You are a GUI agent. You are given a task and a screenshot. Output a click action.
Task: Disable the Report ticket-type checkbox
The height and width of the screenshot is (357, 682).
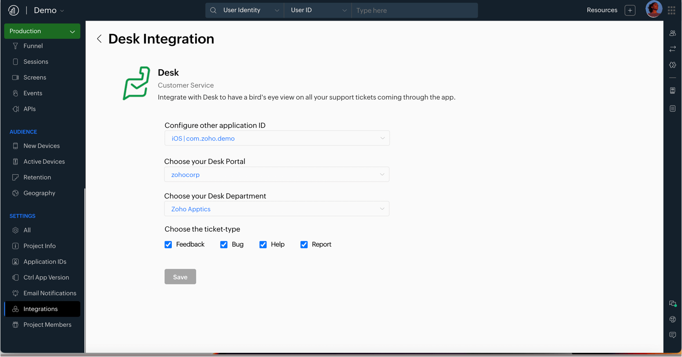[304, 244]
